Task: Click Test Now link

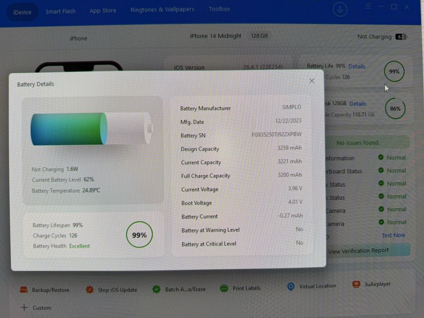Action: (x=393, y=235)
